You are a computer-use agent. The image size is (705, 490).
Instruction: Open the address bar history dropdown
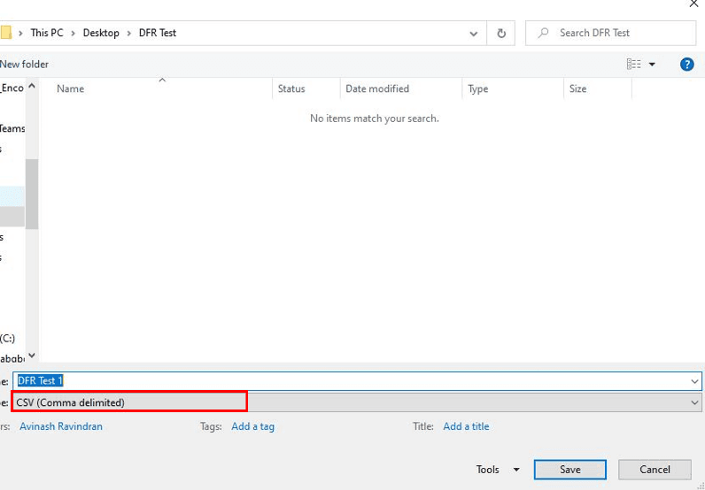point(475,34)
